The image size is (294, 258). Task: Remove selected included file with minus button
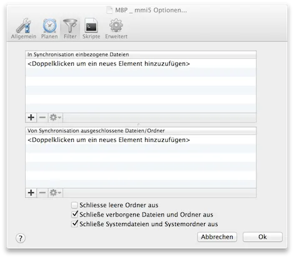pyautogui.click(x=43, y=117)
